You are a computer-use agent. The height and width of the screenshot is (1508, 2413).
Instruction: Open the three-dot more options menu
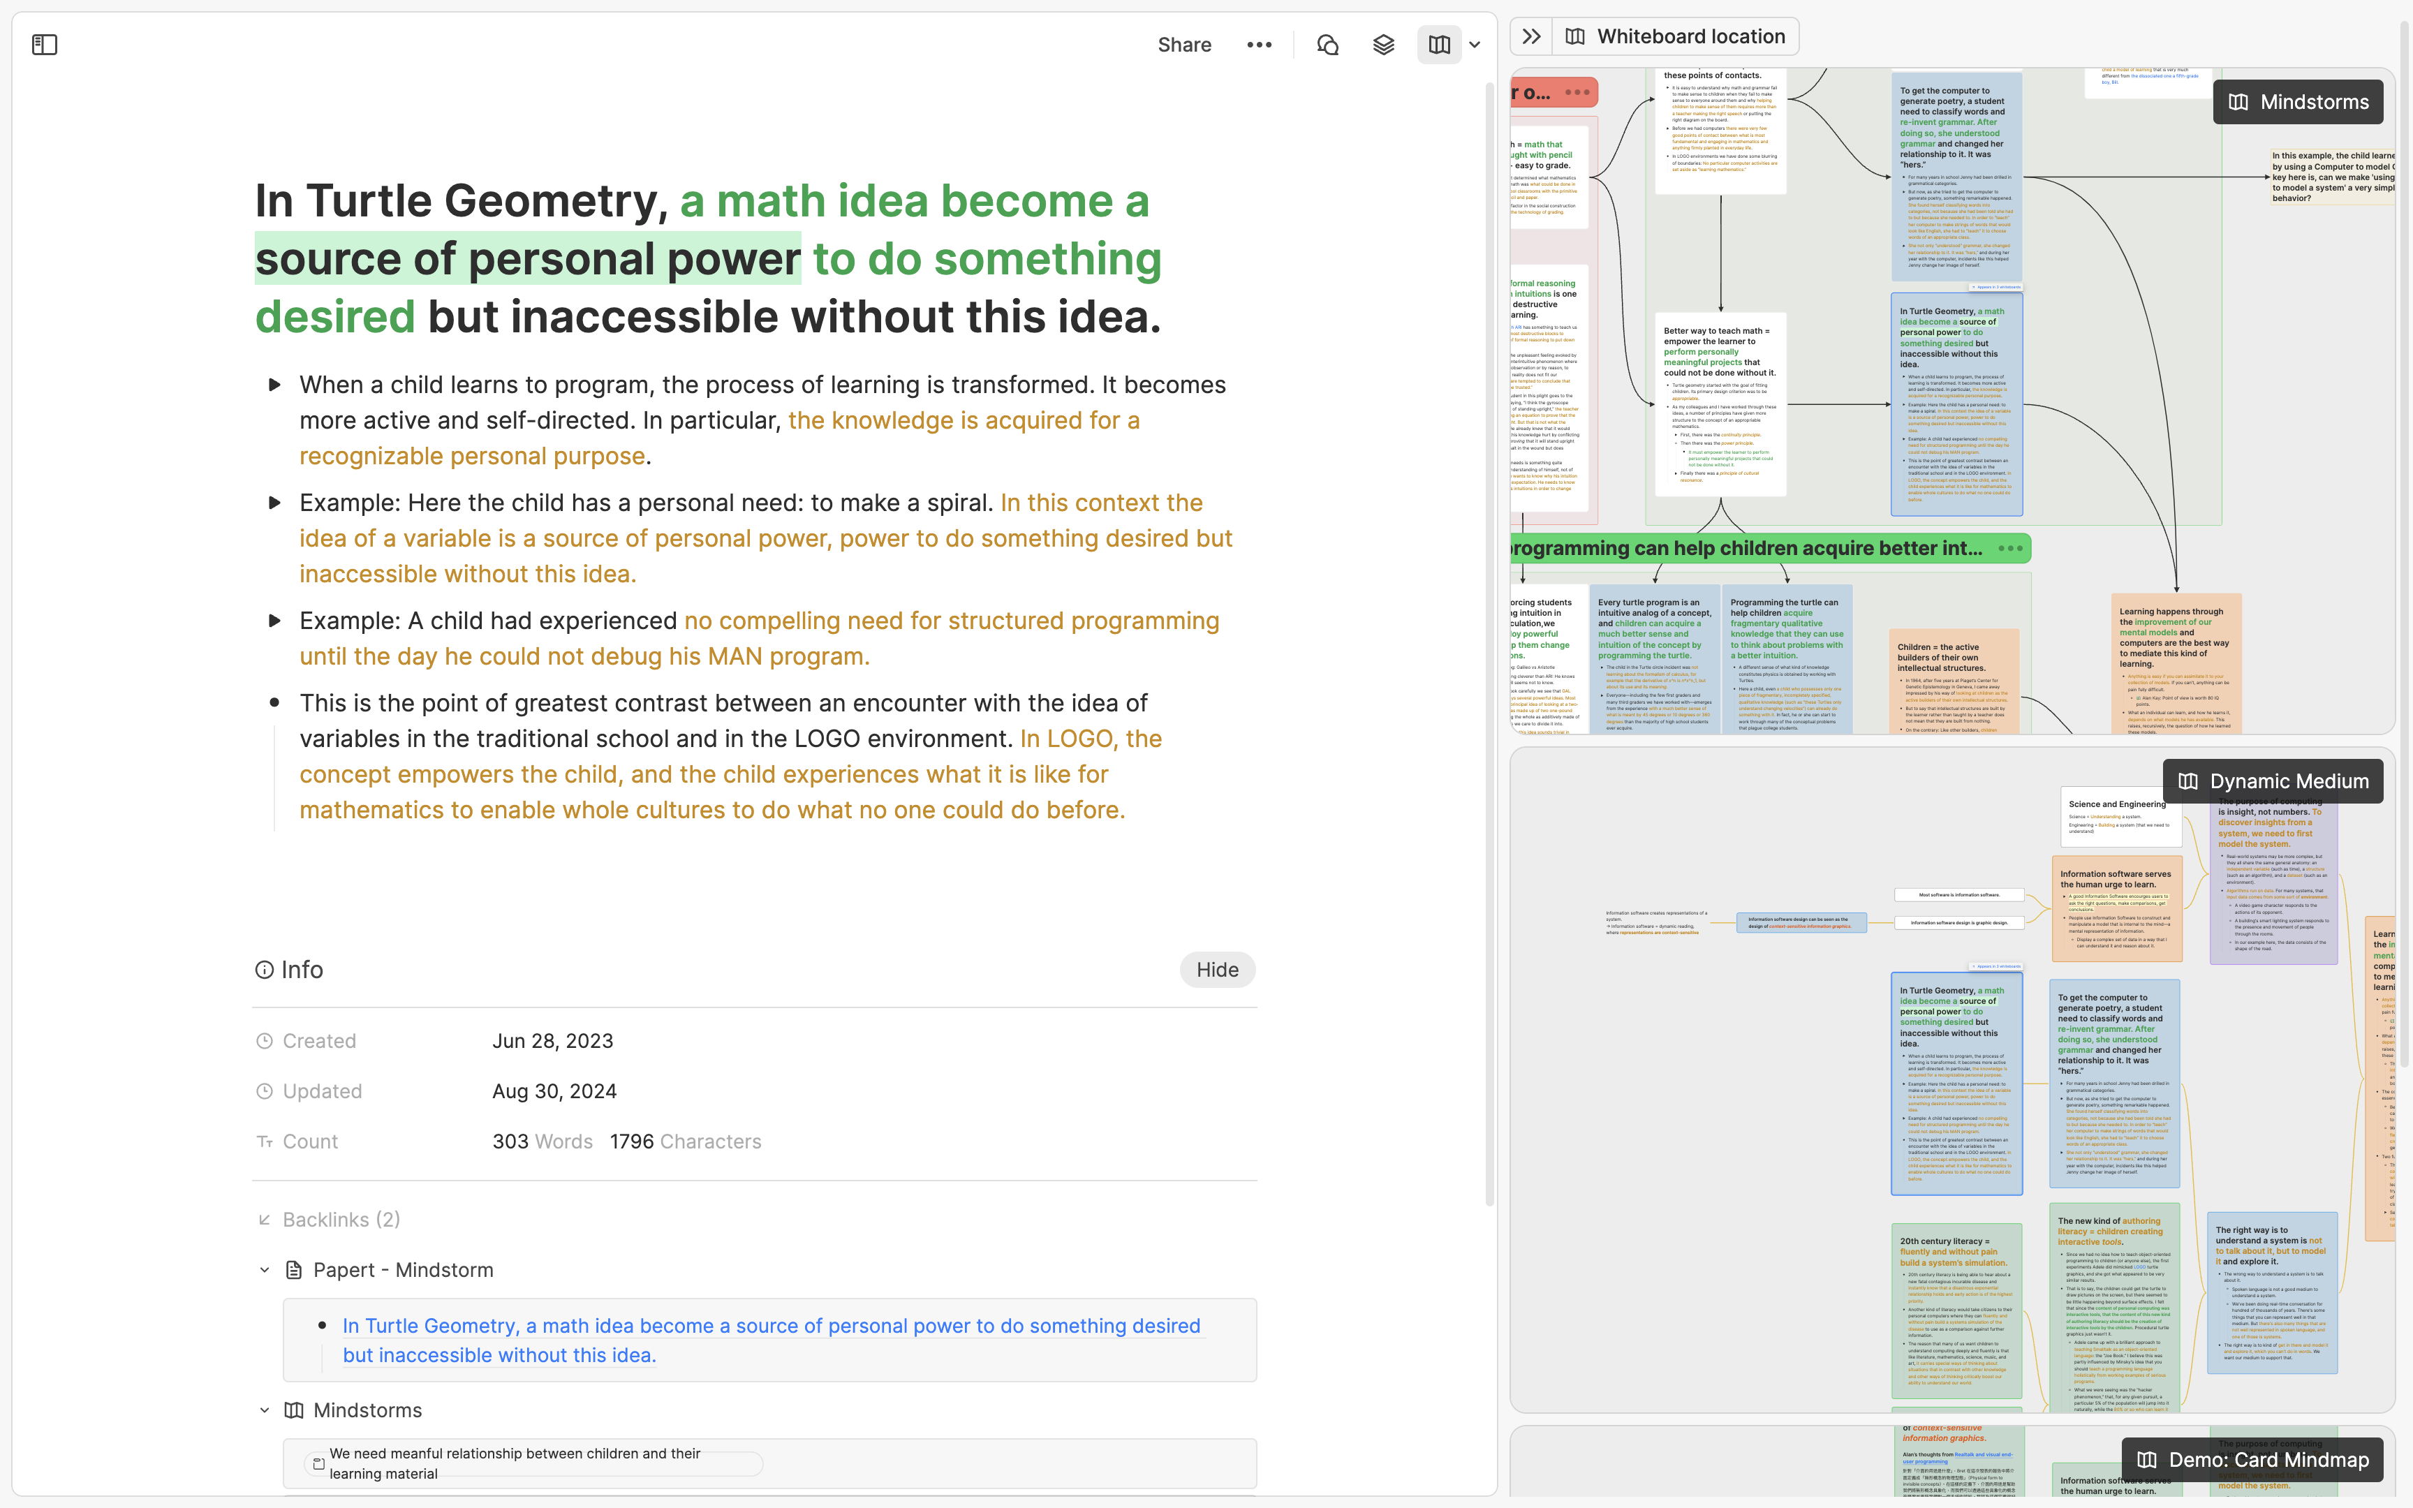tap(1260, 45)
